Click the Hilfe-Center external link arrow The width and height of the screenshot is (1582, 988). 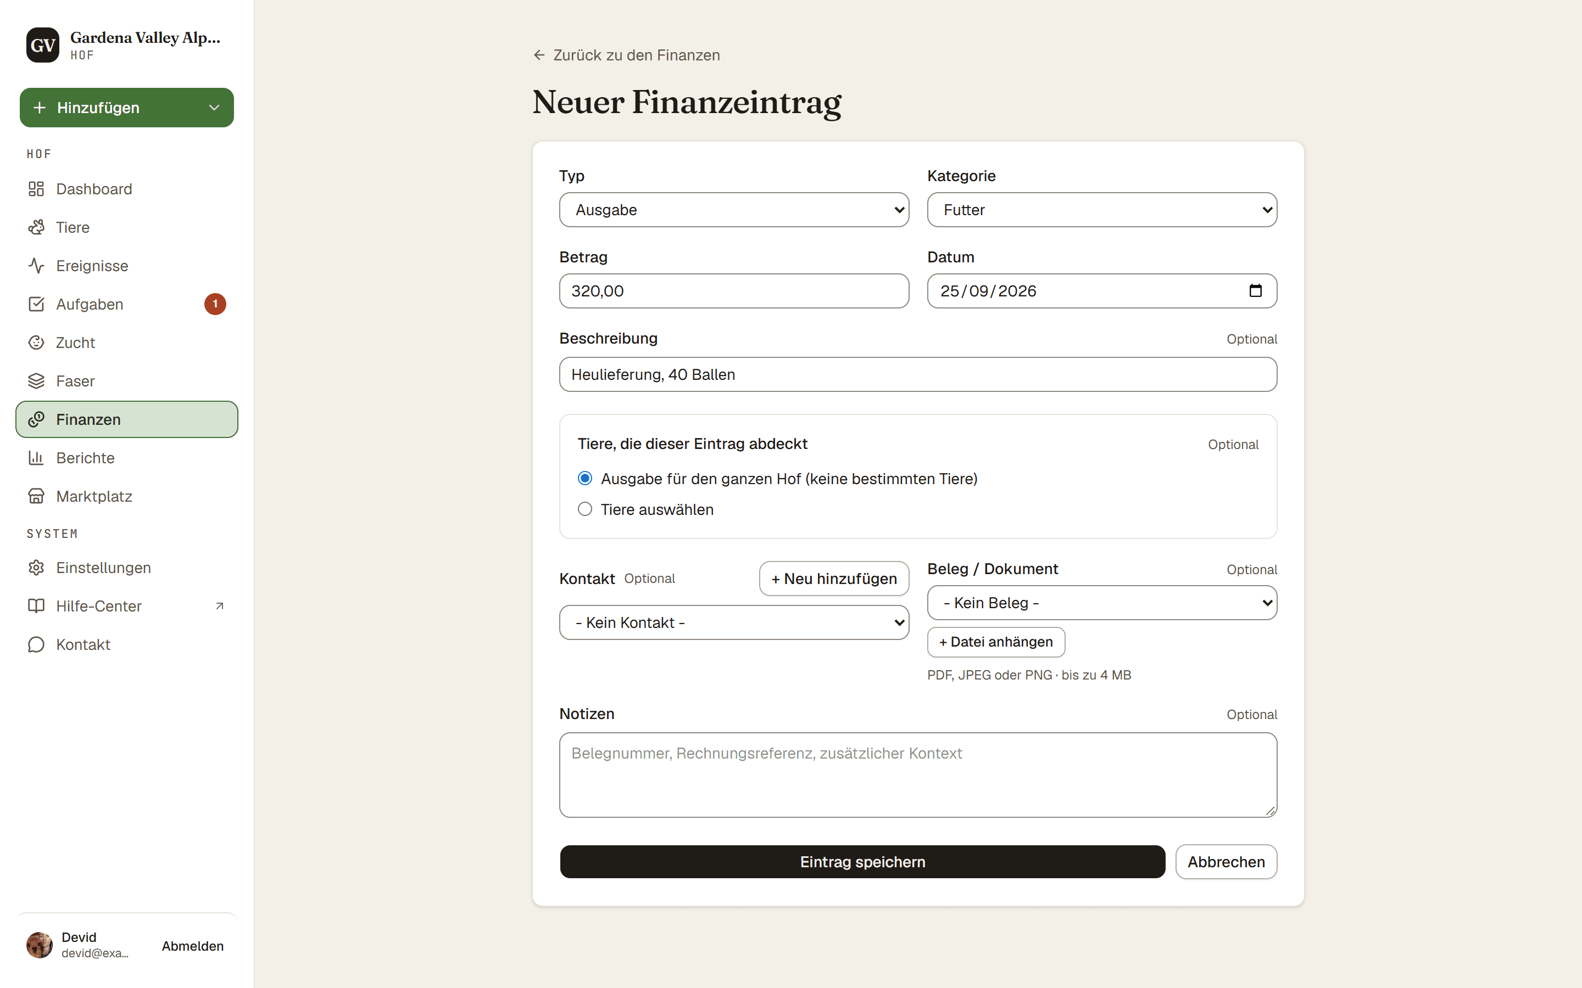pos(220,607)
